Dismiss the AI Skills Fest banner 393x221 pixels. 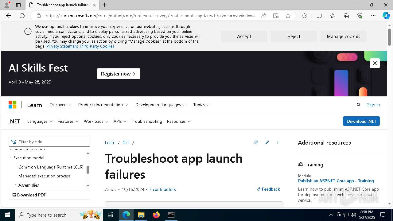(x=375, y=63)
